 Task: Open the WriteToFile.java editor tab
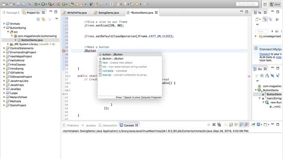click(x=75, y=13)
